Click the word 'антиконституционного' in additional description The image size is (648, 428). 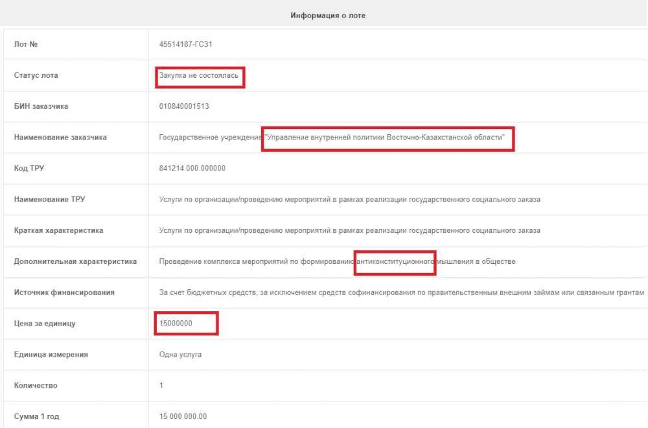[395, 261]
